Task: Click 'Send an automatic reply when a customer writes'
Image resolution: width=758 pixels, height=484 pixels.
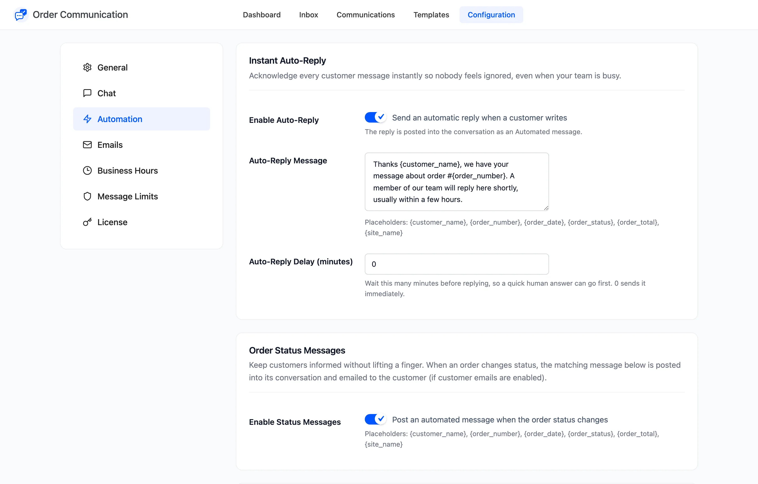Action: [480, 118]
